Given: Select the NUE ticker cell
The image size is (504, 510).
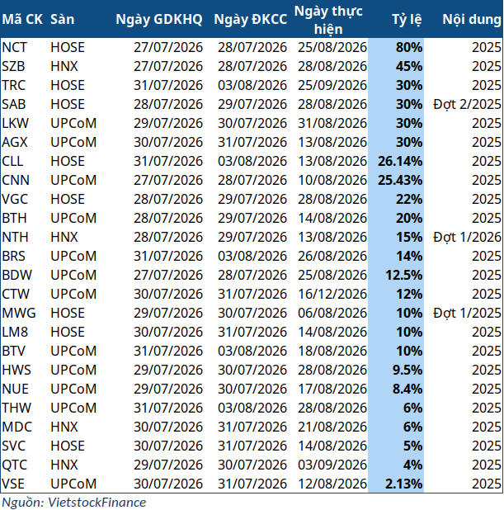Looking at the screenshot, I should pyautogui.click(x=16, y=389).
